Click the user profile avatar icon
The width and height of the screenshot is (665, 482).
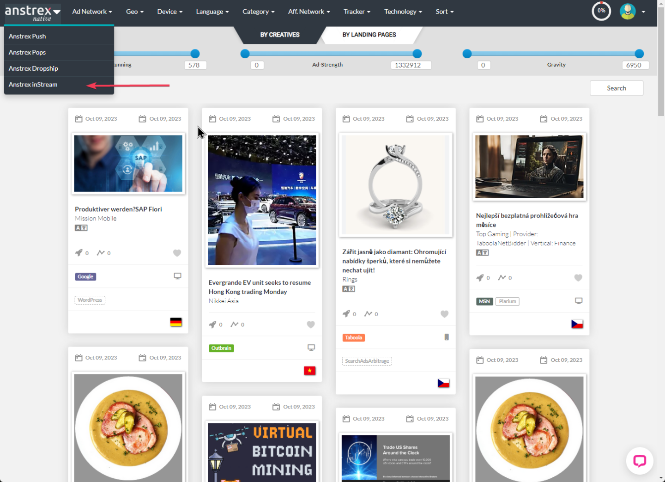click(x=627, y=12)
